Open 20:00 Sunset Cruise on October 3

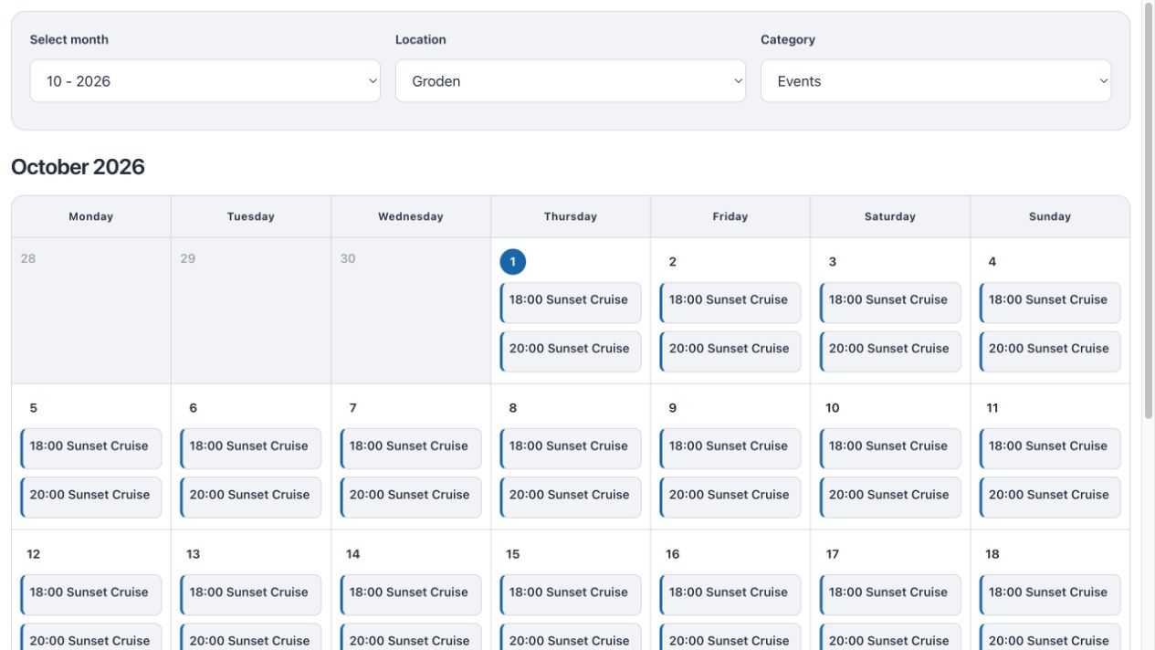[890, 351]
